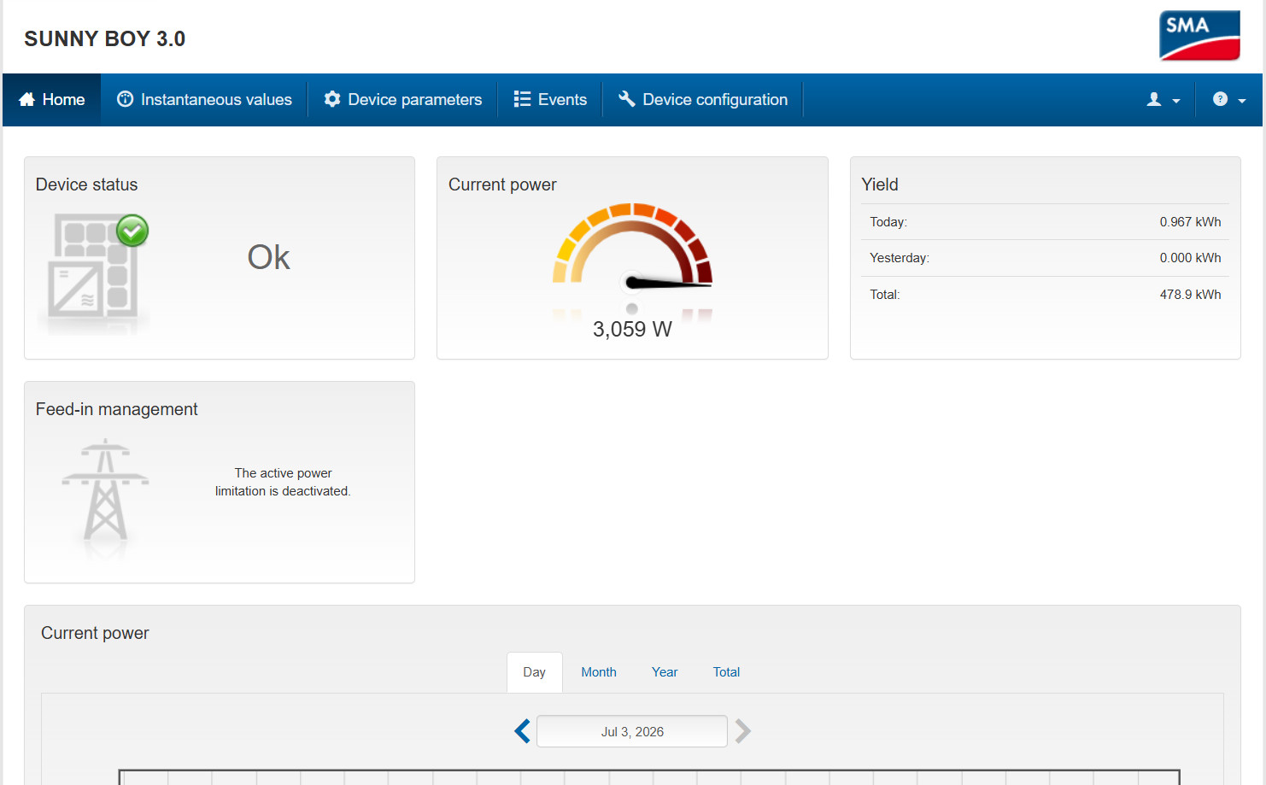This screenshot has height=785, width=1266.
Task: Switch to the Month tab
Action: pyautogui.click(x=599, y=672)
